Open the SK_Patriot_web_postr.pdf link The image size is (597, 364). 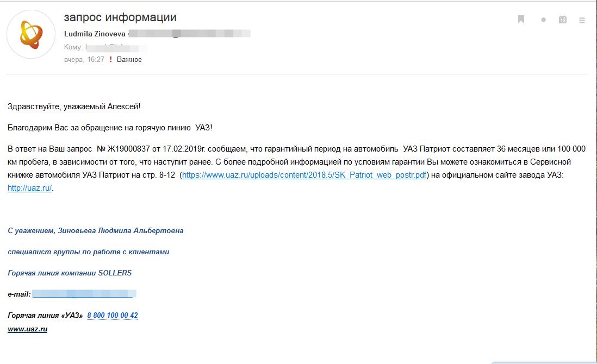pos(304,175)
